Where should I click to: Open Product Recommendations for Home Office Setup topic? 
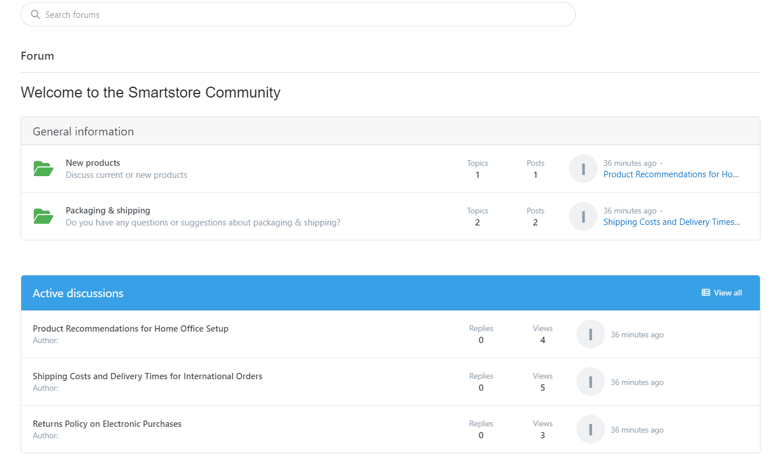click(130, 329)
